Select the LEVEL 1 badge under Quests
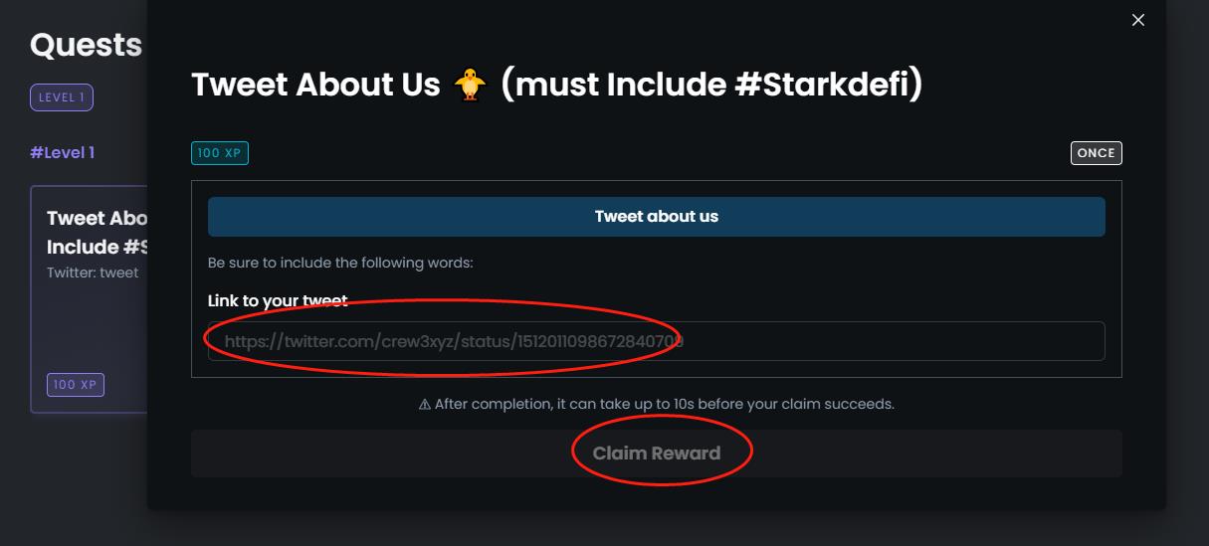 62,97
